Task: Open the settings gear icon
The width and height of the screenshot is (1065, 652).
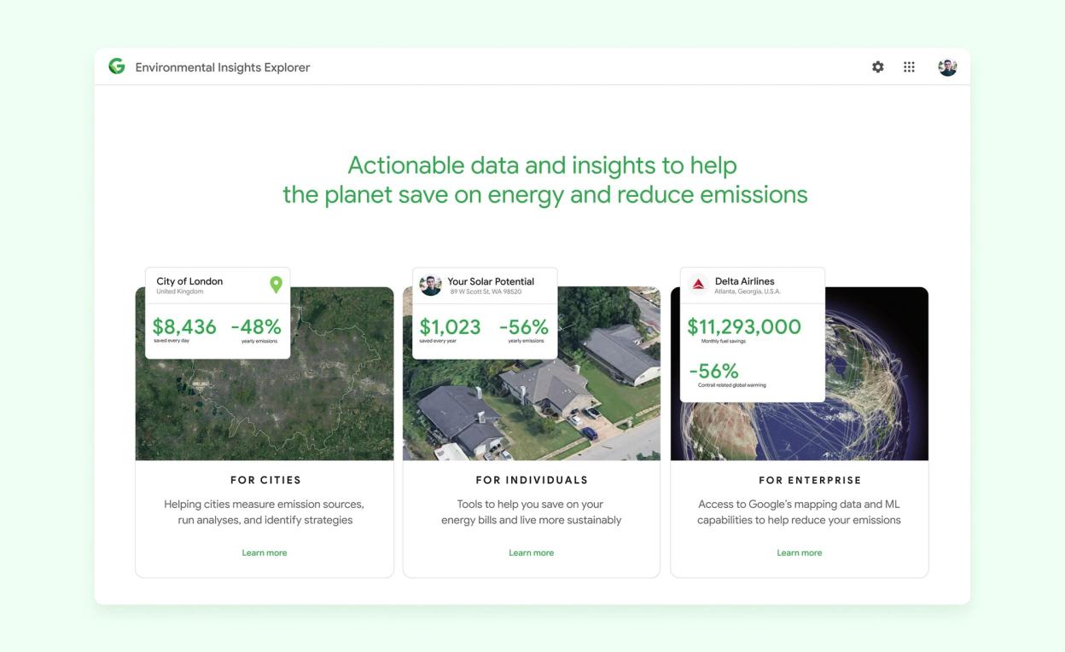Action: tap(877, 66)
